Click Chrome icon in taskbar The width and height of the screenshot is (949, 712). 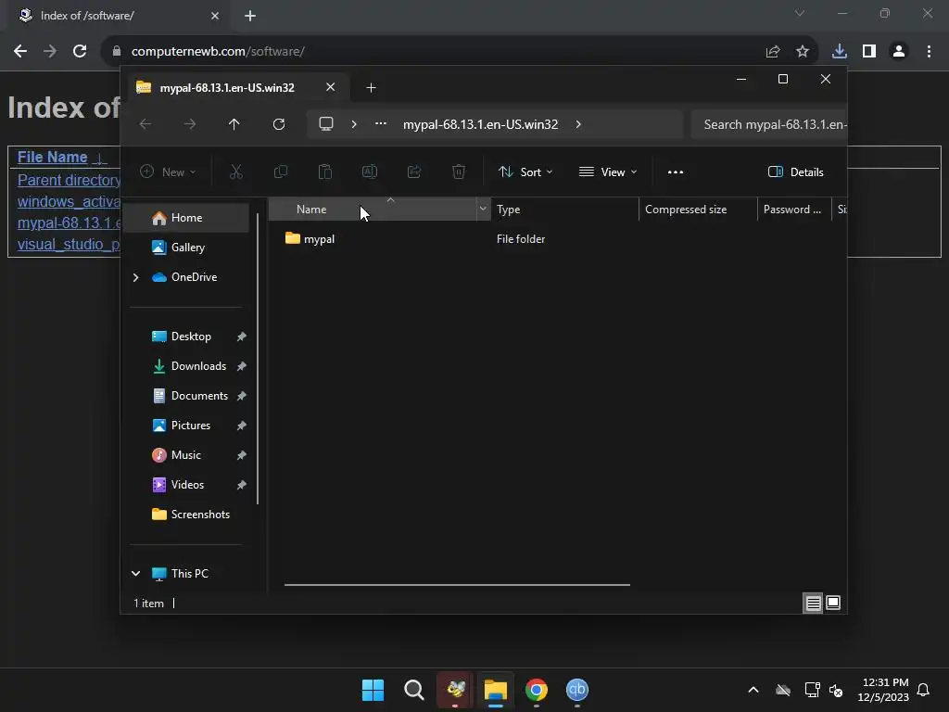[x=537, y=690]
